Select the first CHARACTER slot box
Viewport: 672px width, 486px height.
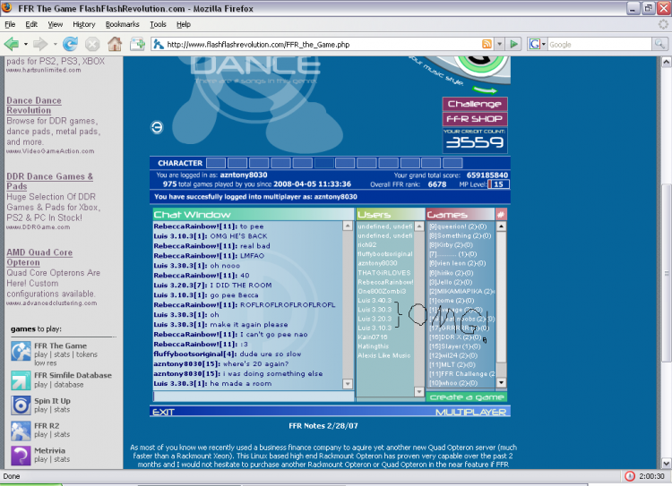coord(216,163)
